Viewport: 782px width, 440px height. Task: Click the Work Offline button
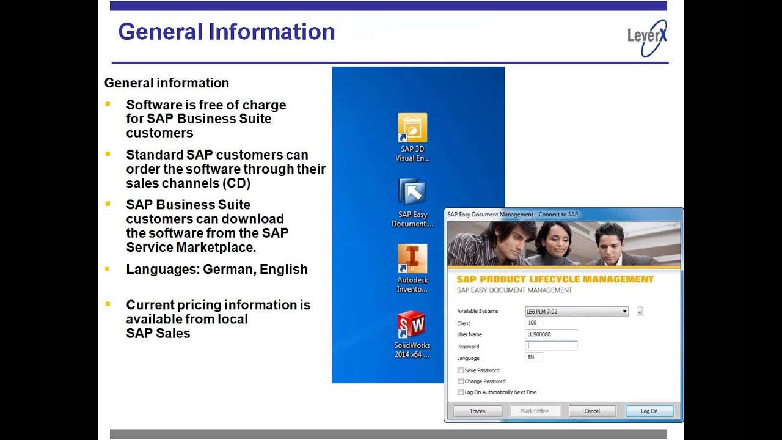pos(535,411)
